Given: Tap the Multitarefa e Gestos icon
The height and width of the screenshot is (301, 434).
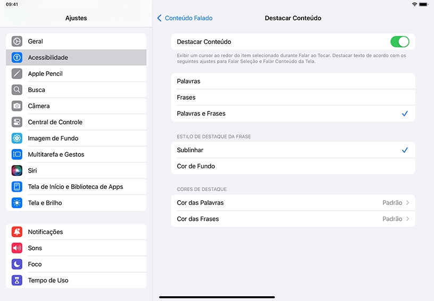Looking at the screenshot, I should point(17,154).
